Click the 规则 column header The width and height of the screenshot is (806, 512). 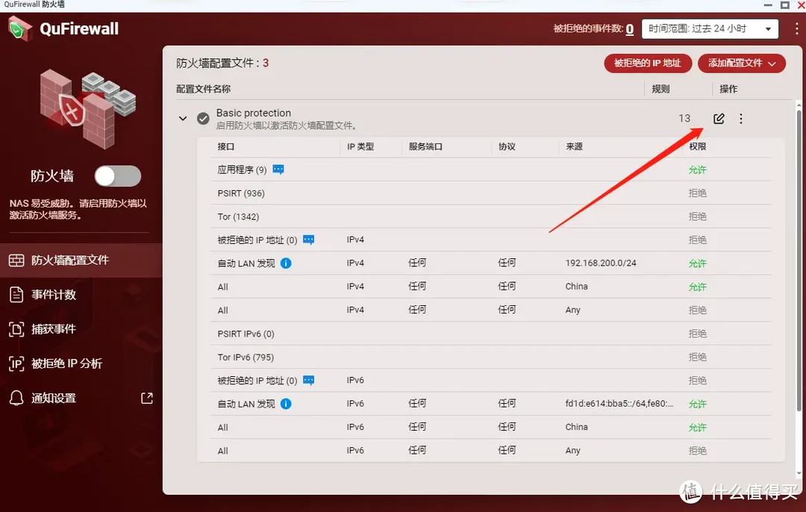660,89
